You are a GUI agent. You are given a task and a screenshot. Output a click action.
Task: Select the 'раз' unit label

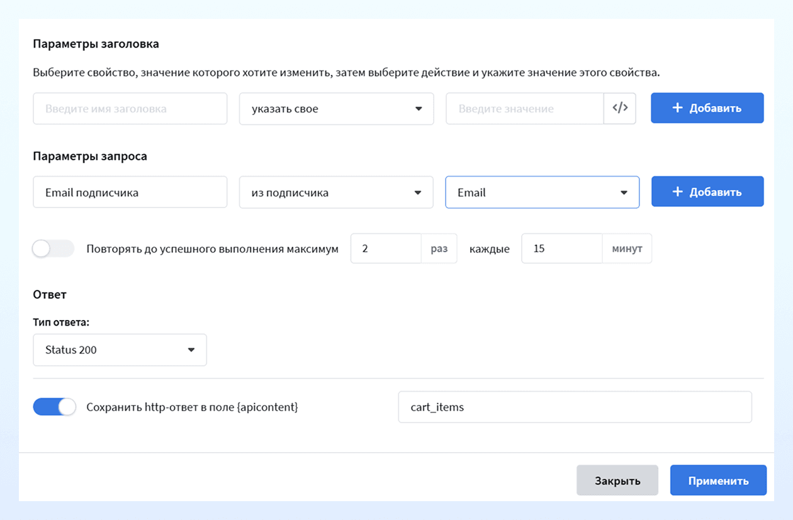coord(439,248)
